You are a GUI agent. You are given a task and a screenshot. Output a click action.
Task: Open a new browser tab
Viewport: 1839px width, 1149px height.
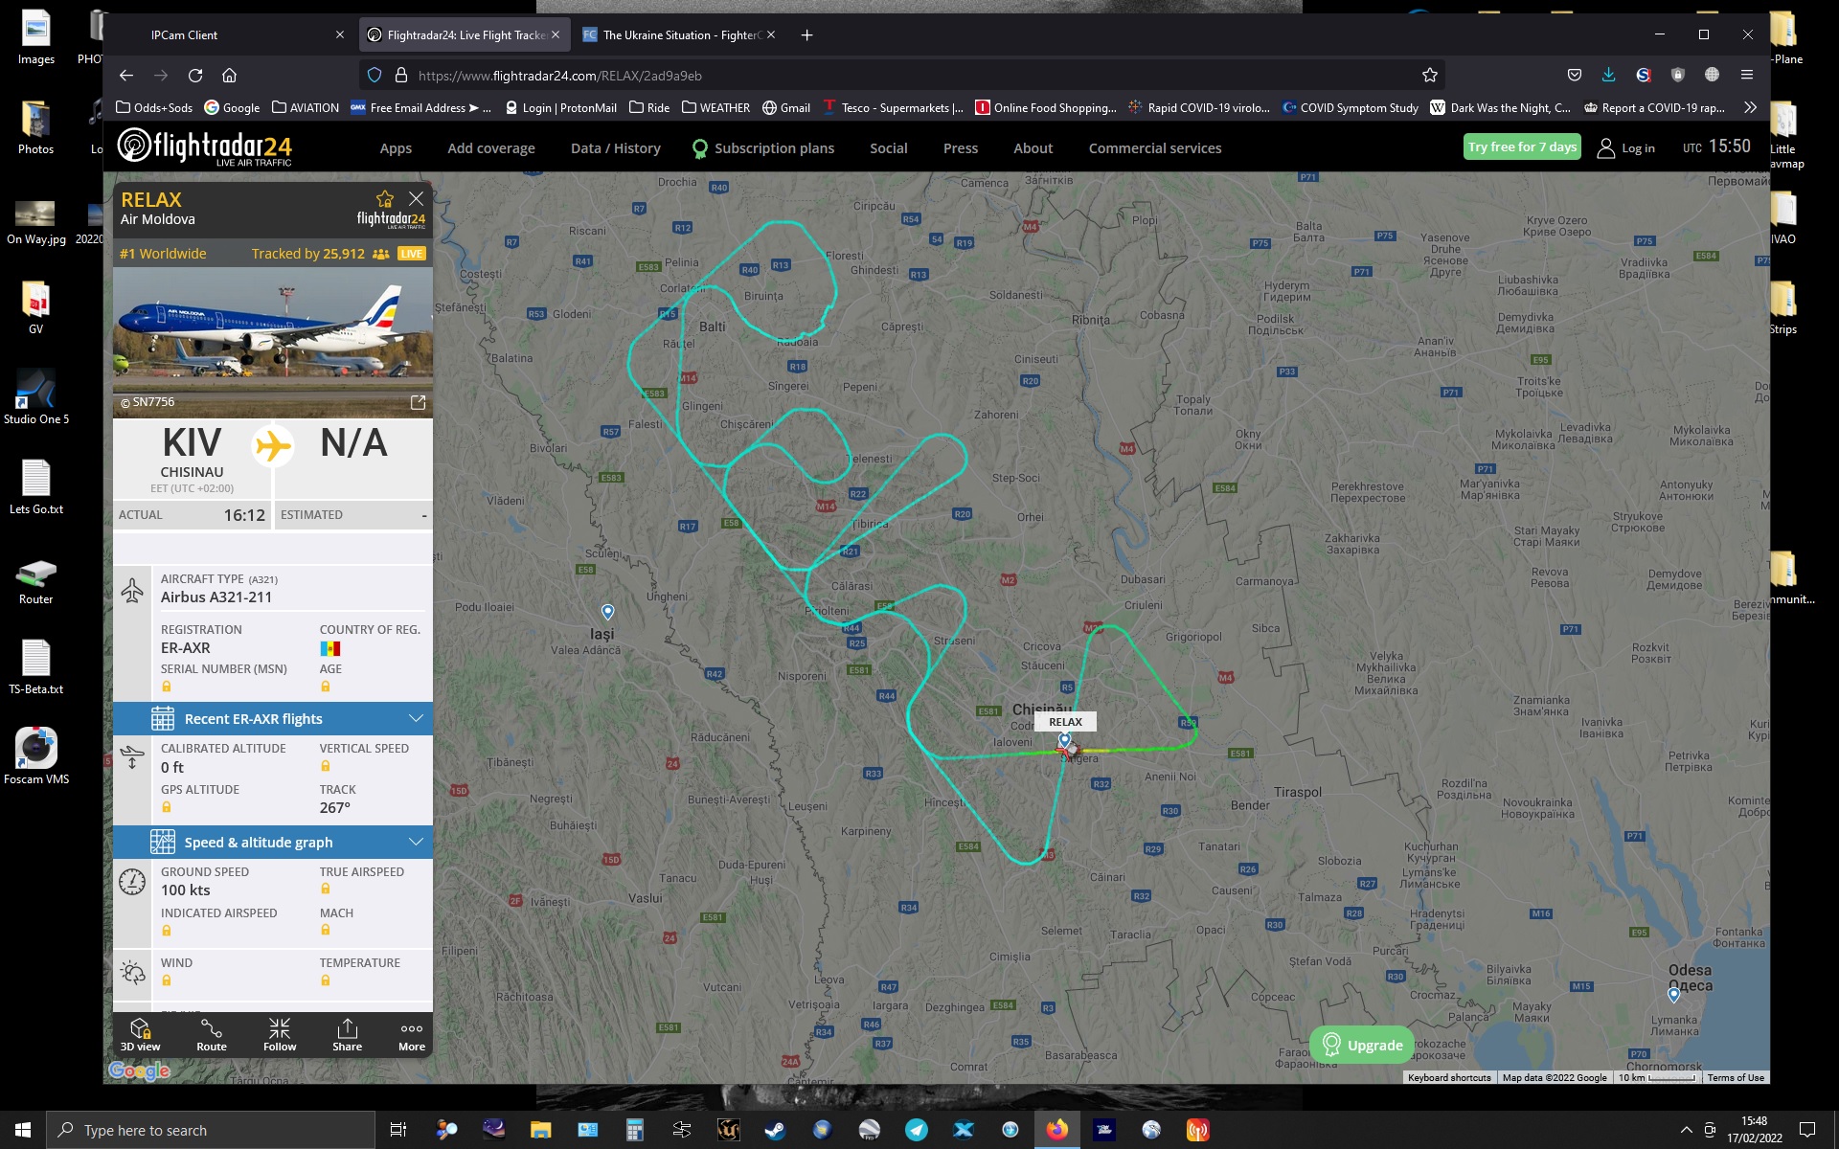[x=807, y=35]
